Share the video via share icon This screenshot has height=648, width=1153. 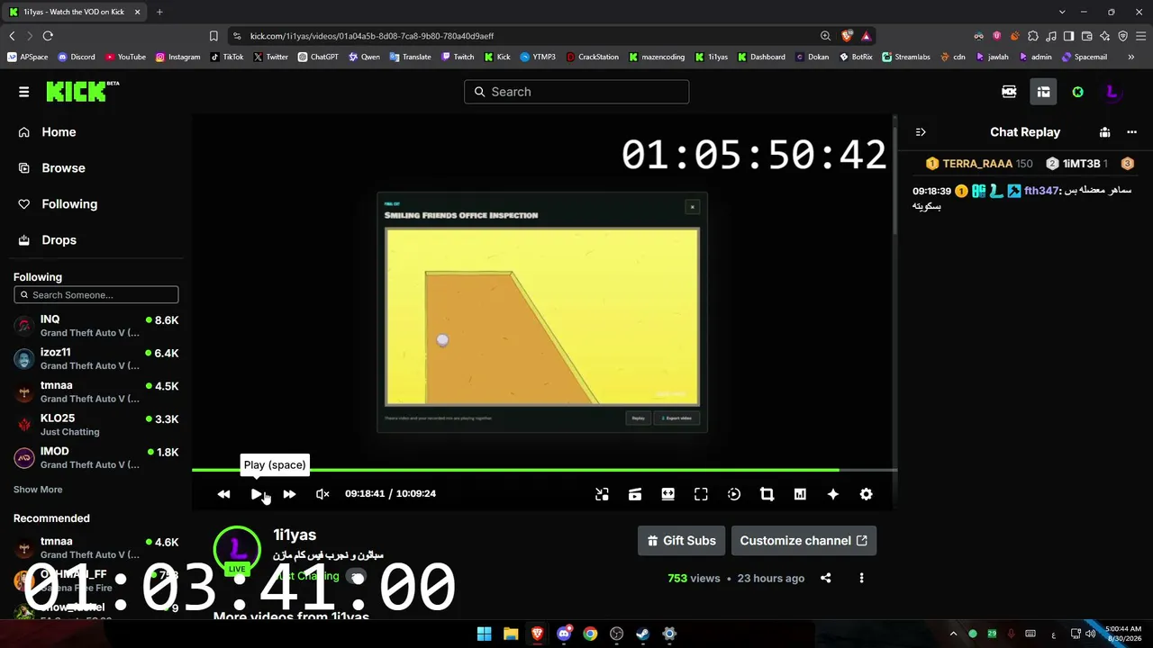(826, 579)
